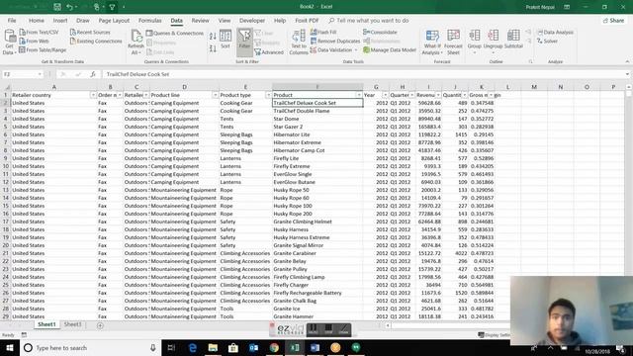Click the Consolidate tool
Image resolution: width=633 pixels, height=356 pixels.
click(380, 32)
